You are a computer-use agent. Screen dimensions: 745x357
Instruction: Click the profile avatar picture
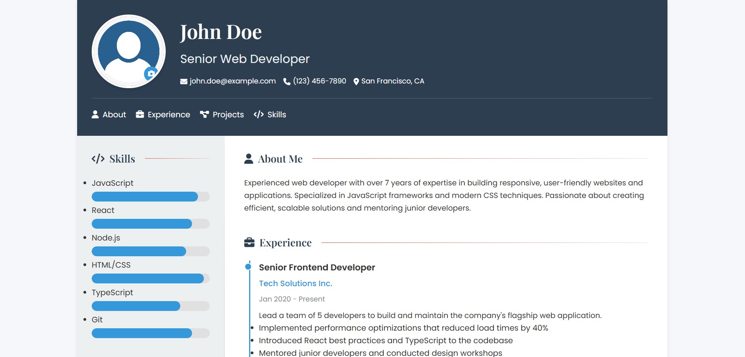pyautogui.click(x=129, y=51)
